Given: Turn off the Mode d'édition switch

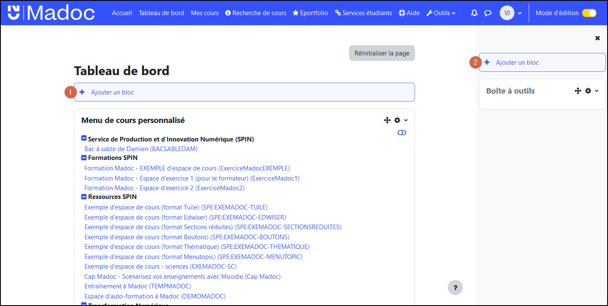Looking at the screenshot, I should click(589, 13).
